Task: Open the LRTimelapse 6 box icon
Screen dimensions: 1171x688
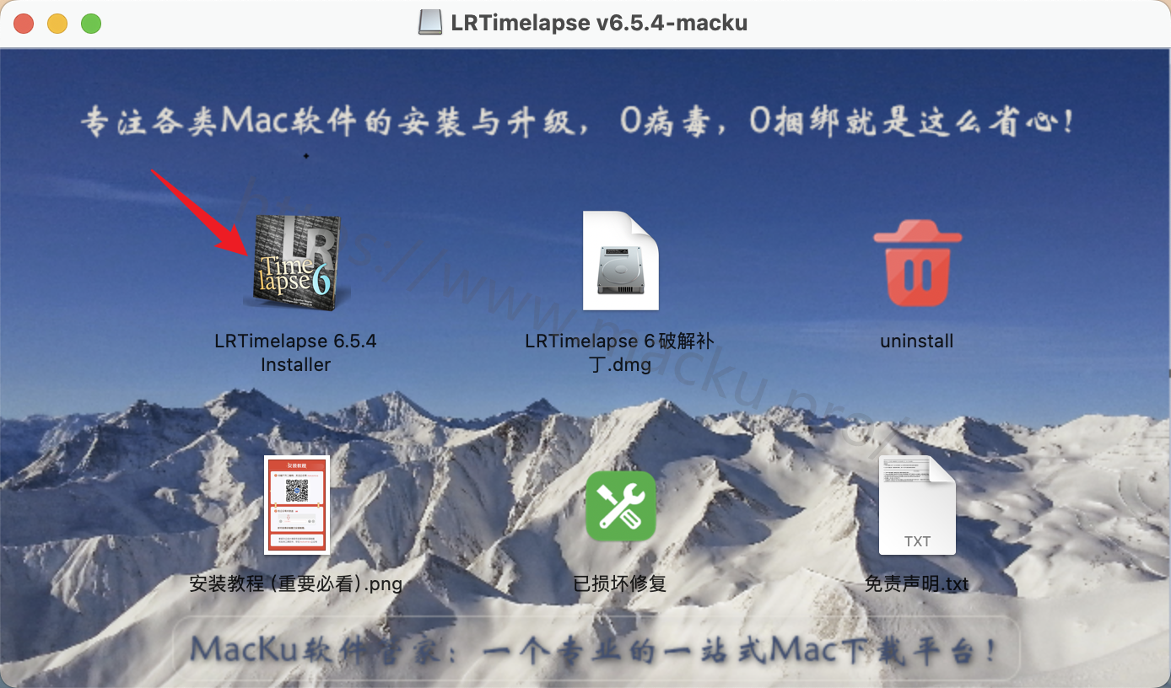Action: click(296, 261)
